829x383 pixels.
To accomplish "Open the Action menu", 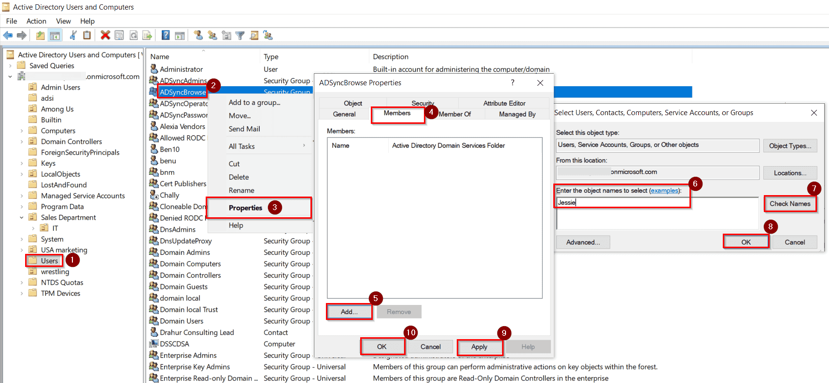I will click(x=36, y=21).
